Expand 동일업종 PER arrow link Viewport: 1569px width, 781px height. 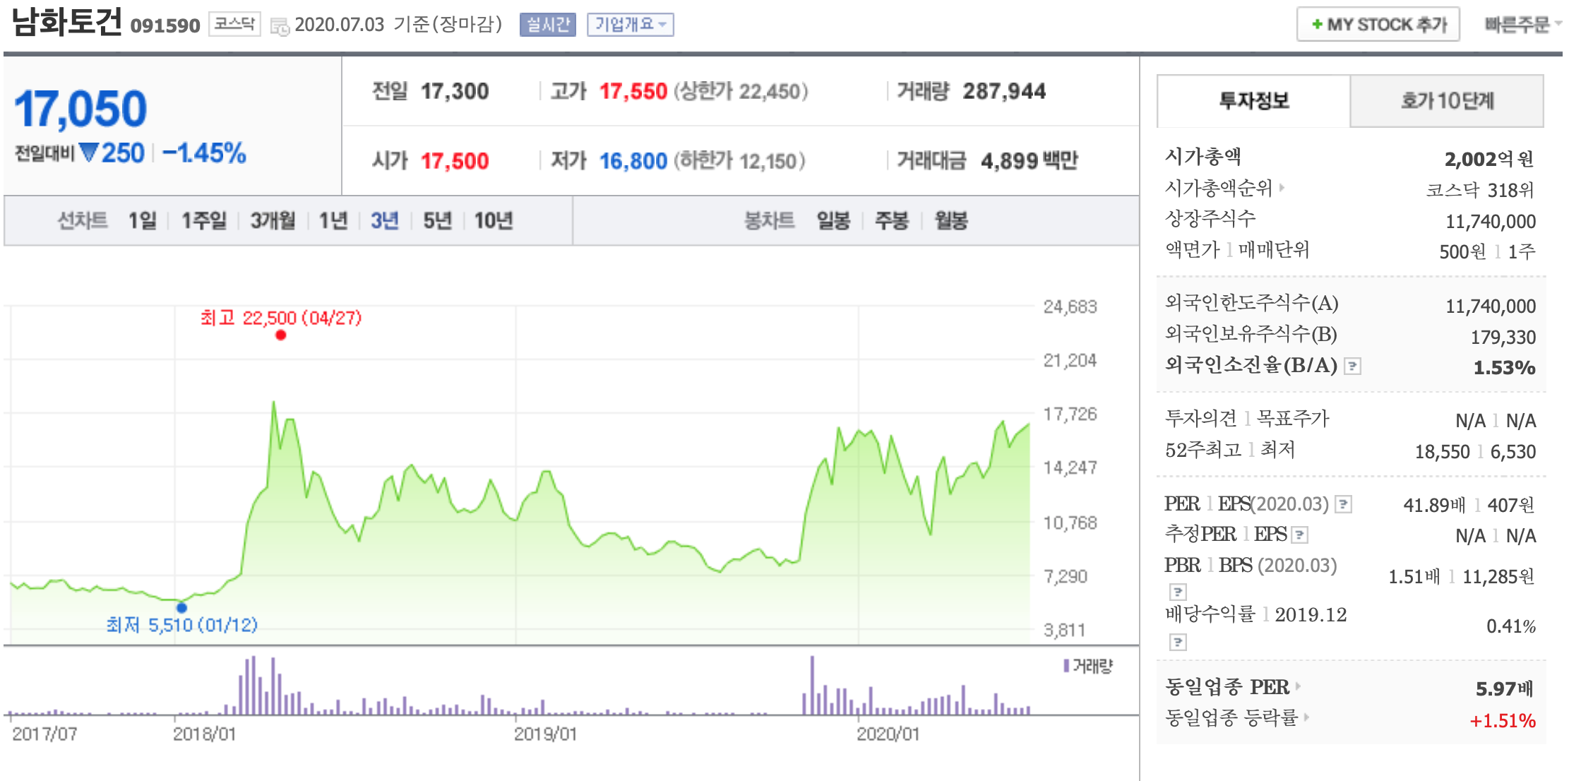[x=1299, y=686]
